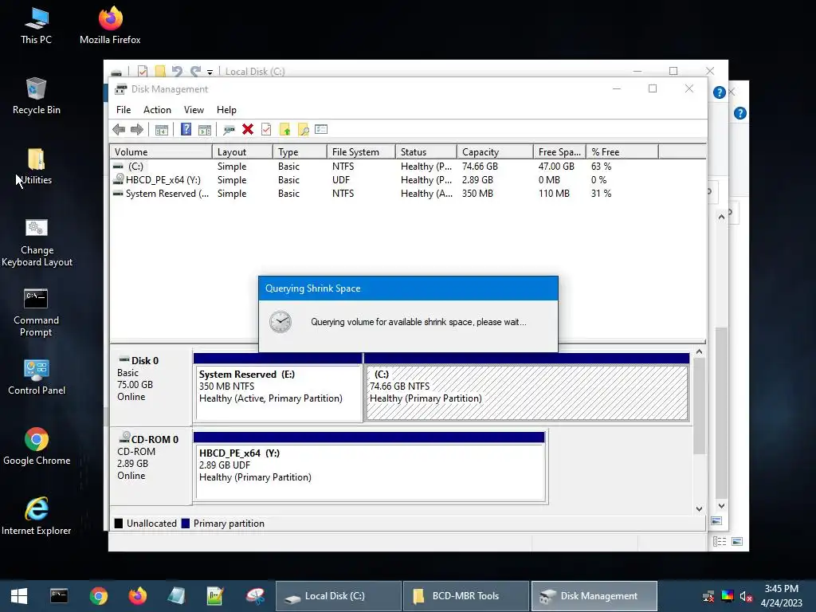The image size is (816, 612).
Task: Click the disk pane scroll up arrow
Action: tap(699, 352)
